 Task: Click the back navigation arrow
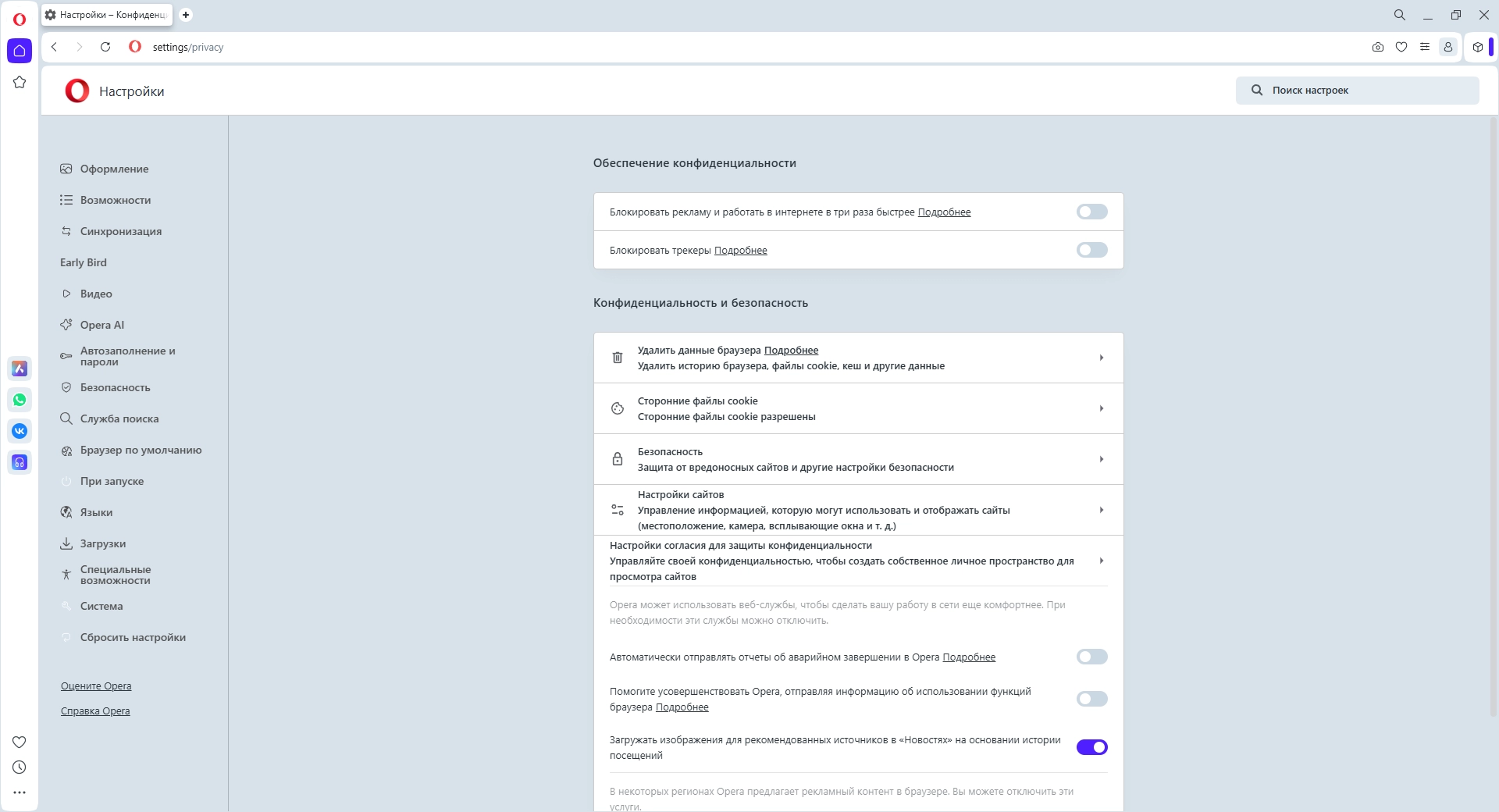coord(54,47)
